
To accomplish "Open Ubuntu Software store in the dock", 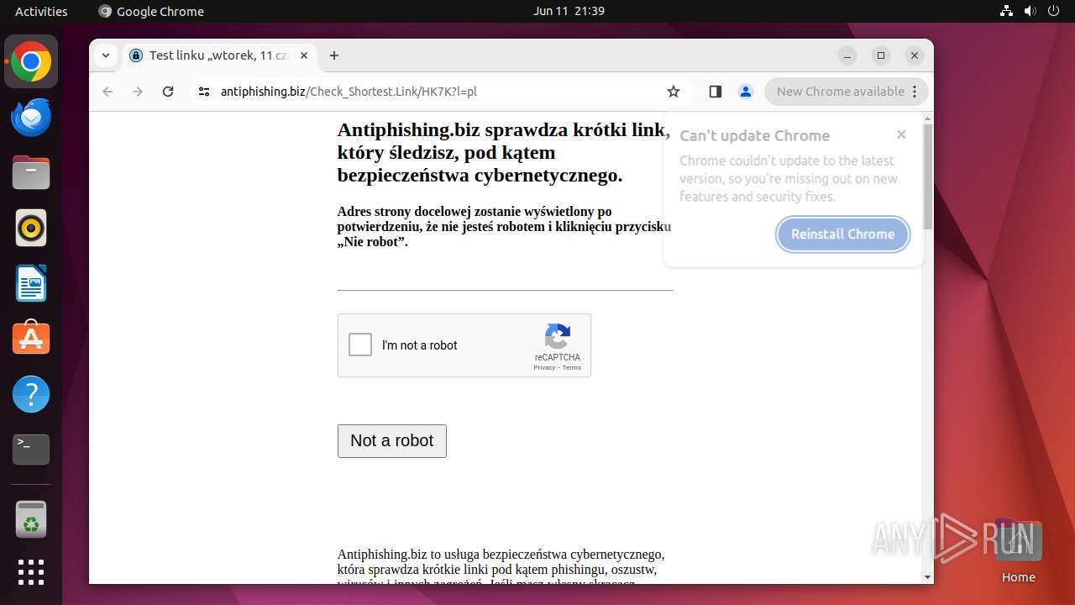I will pyautogui.click(x=31, y=339).
